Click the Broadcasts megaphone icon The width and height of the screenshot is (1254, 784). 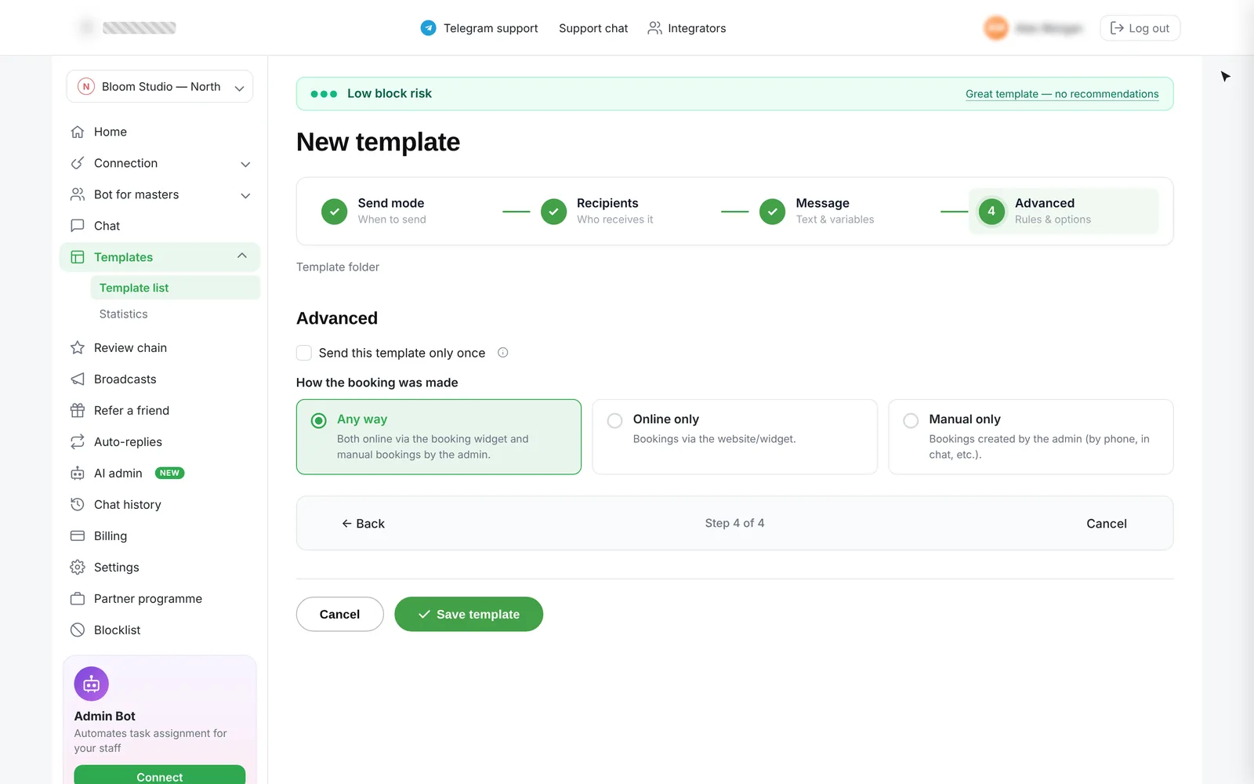pyautogui.click(x=78, y=379)
